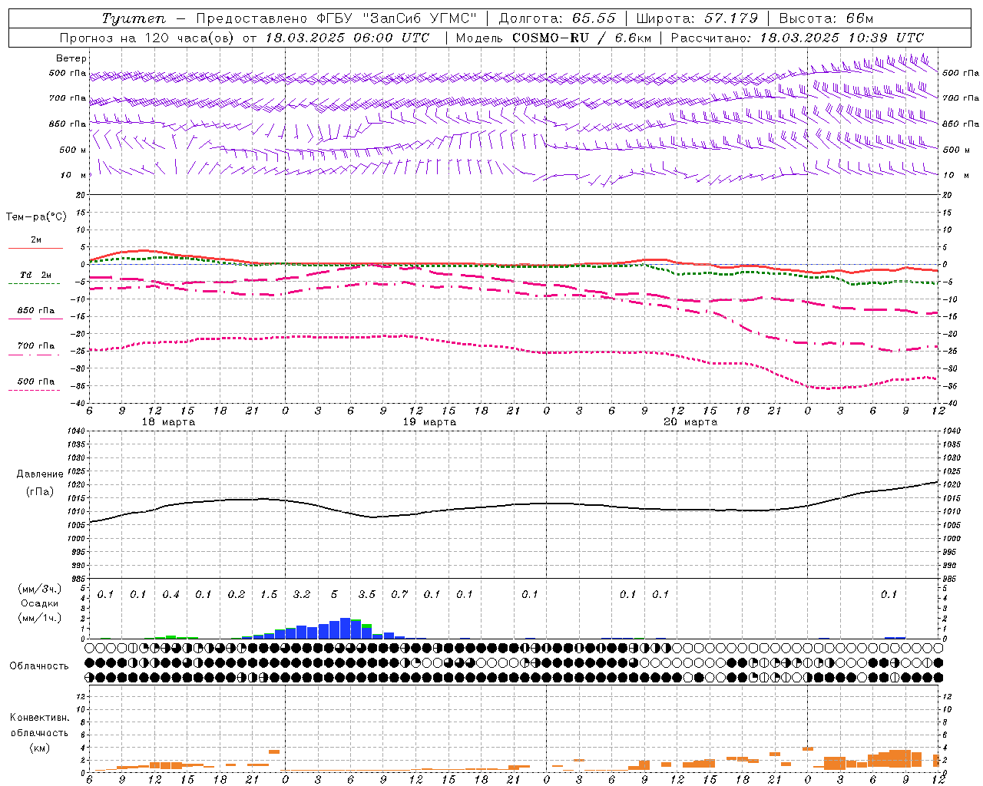Click the Облачность cloudiness label
This screenshot has width=983, height=786.
[39, 666]
